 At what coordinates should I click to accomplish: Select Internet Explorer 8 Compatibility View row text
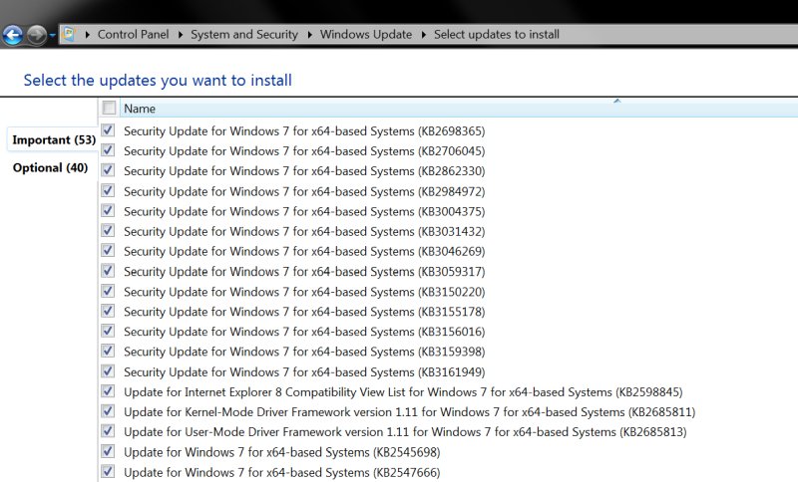coord(403,392)
